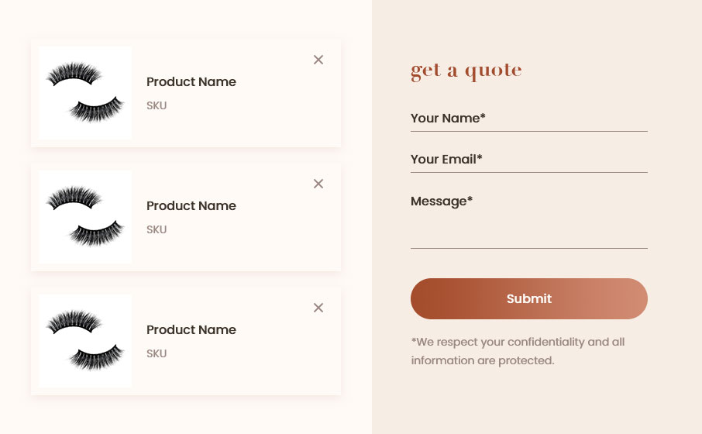The height and width of the screenshot is (434, 702).
Task: Remove the top product card with X
Action: click(318, 60)
